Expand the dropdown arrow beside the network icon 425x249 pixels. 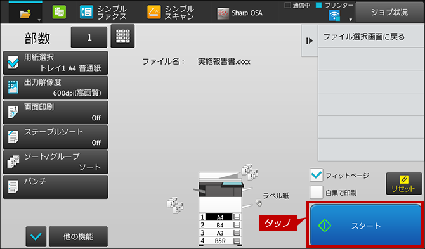point(350,20)
